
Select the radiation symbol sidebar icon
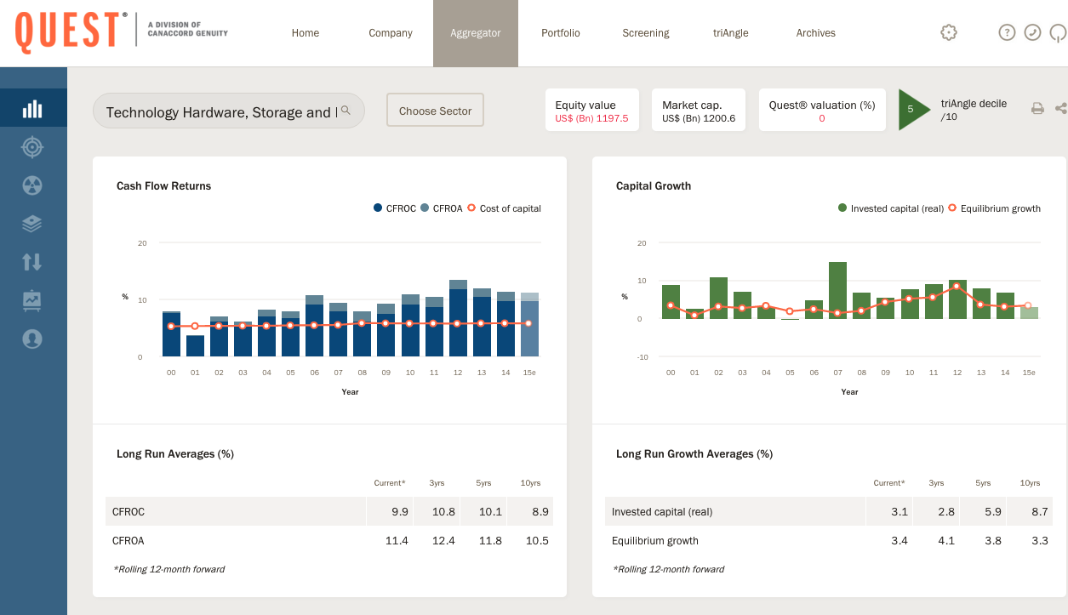32,185
